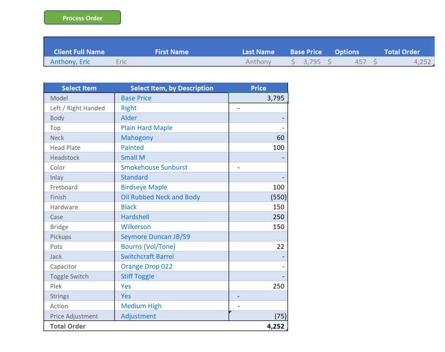
Task: Select the Strings option 'Yes'
Action: pyautogui.click(x=172, y=296)
